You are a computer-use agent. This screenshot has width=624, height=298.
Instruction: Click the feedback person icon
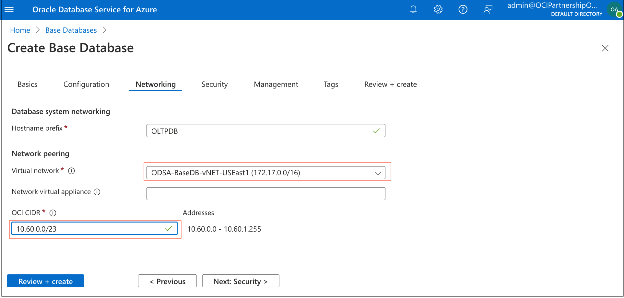click(x=488, y=9)
